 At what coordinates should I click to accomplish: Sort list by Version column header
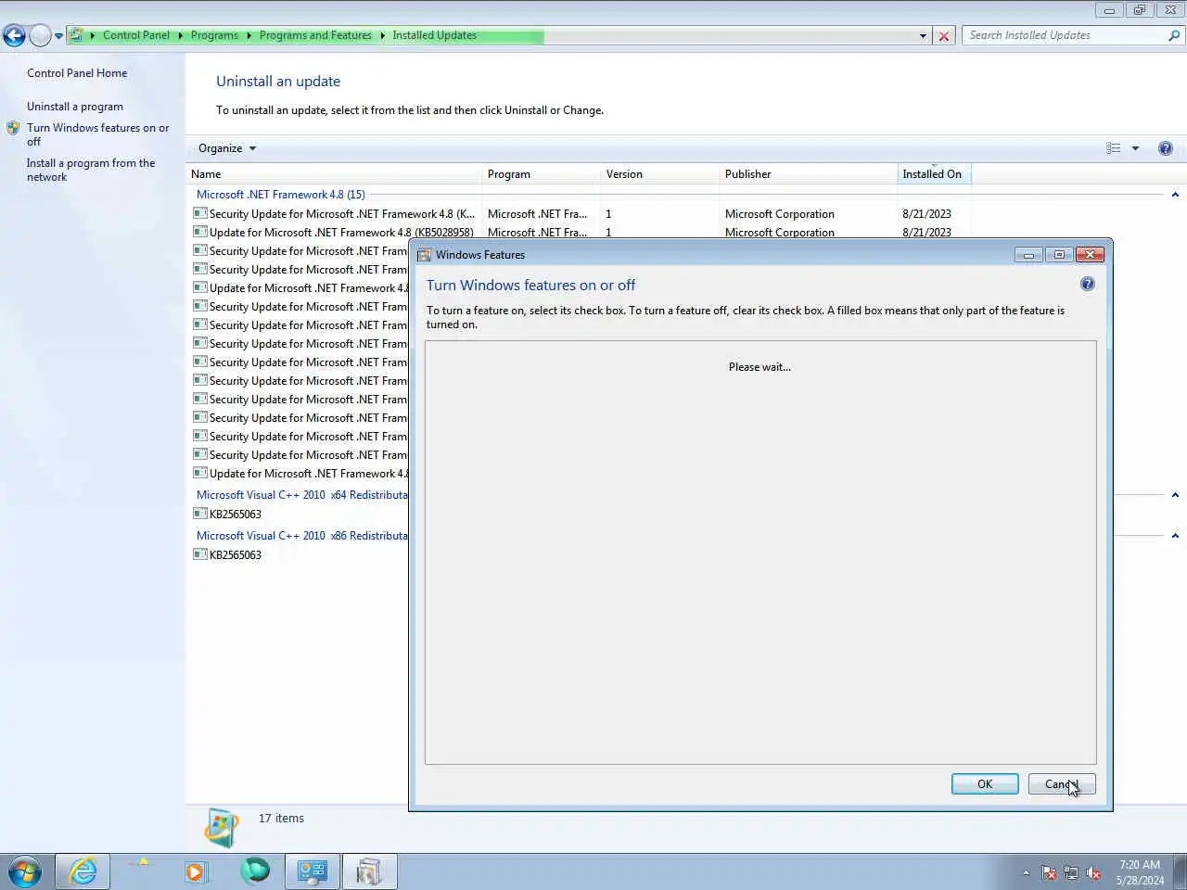[x=660, y=174]
